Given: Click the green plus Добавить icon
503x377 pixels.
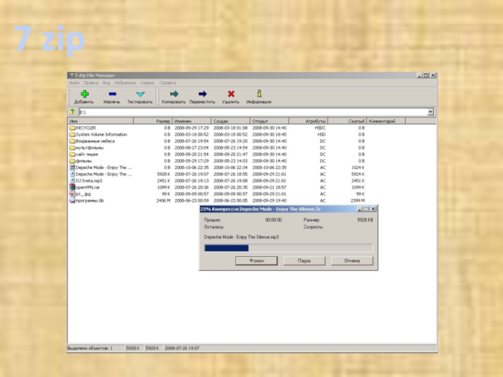Looking at the screenshot, I should (x=85, y=94).
